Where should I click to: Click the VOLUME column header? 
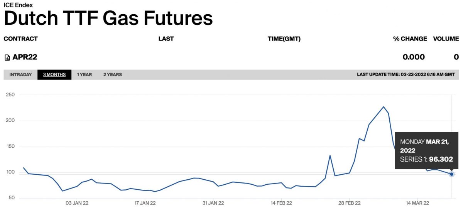click(446, 39)
